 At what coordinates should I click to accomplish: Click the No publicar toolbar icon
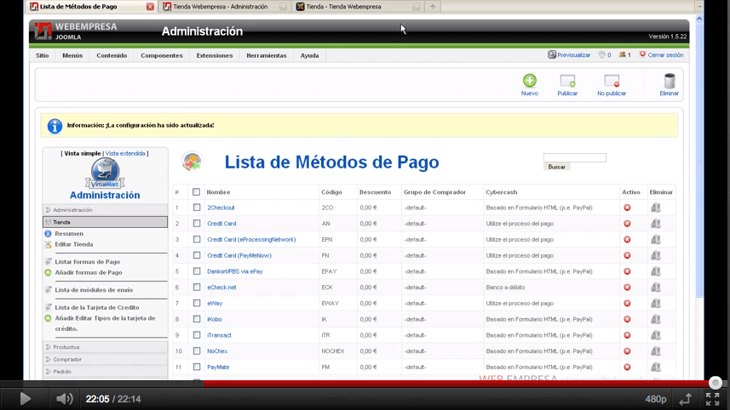[x=612, y=81]
